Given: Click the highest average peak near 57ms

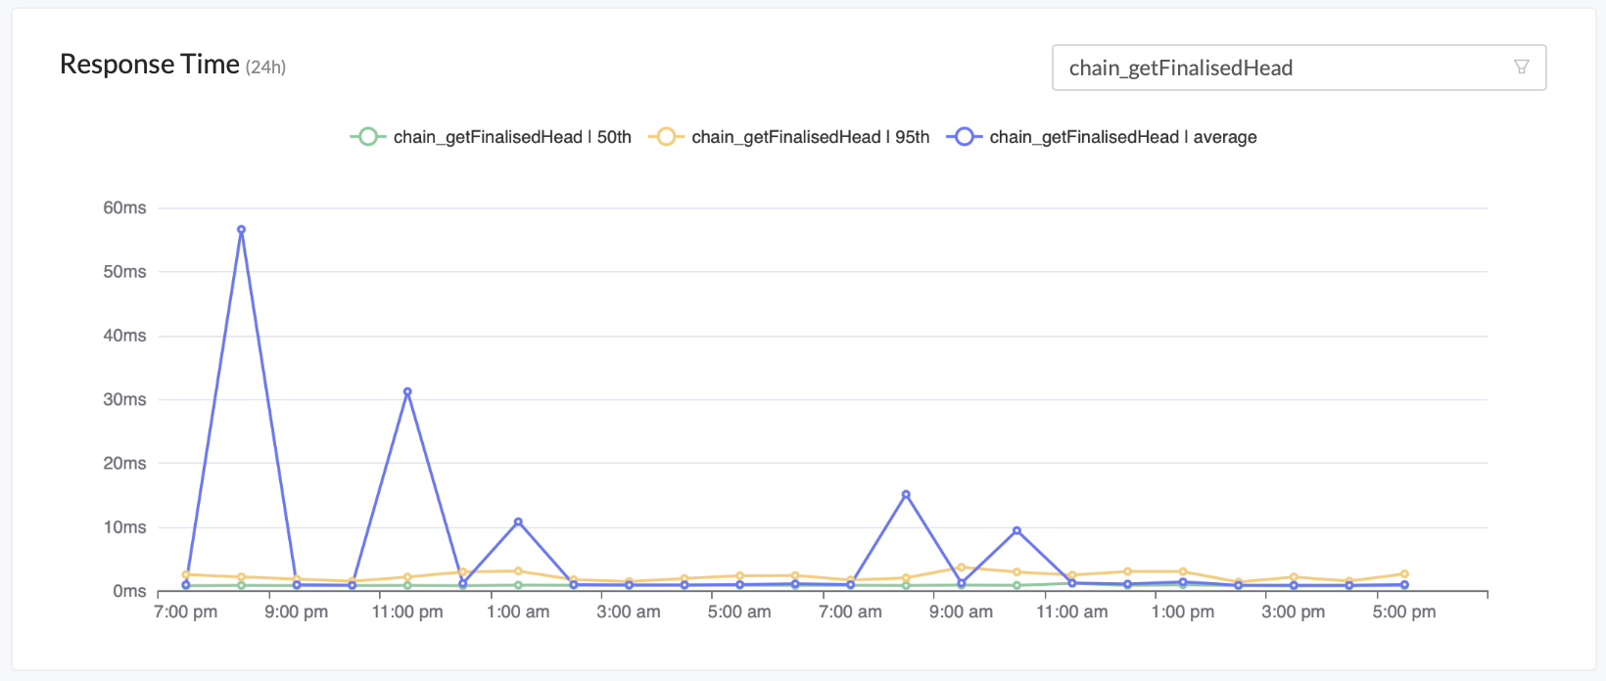Looking at the screenshot, I should (x=241, y=230).
